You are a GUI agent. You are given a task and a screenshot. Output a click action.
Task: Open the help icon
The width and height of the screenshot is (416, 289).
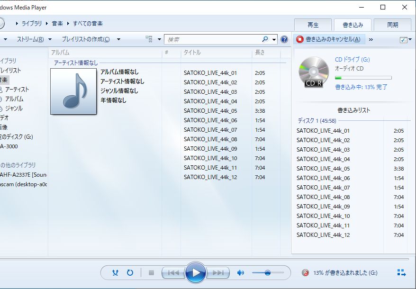(x=284, y=39)
